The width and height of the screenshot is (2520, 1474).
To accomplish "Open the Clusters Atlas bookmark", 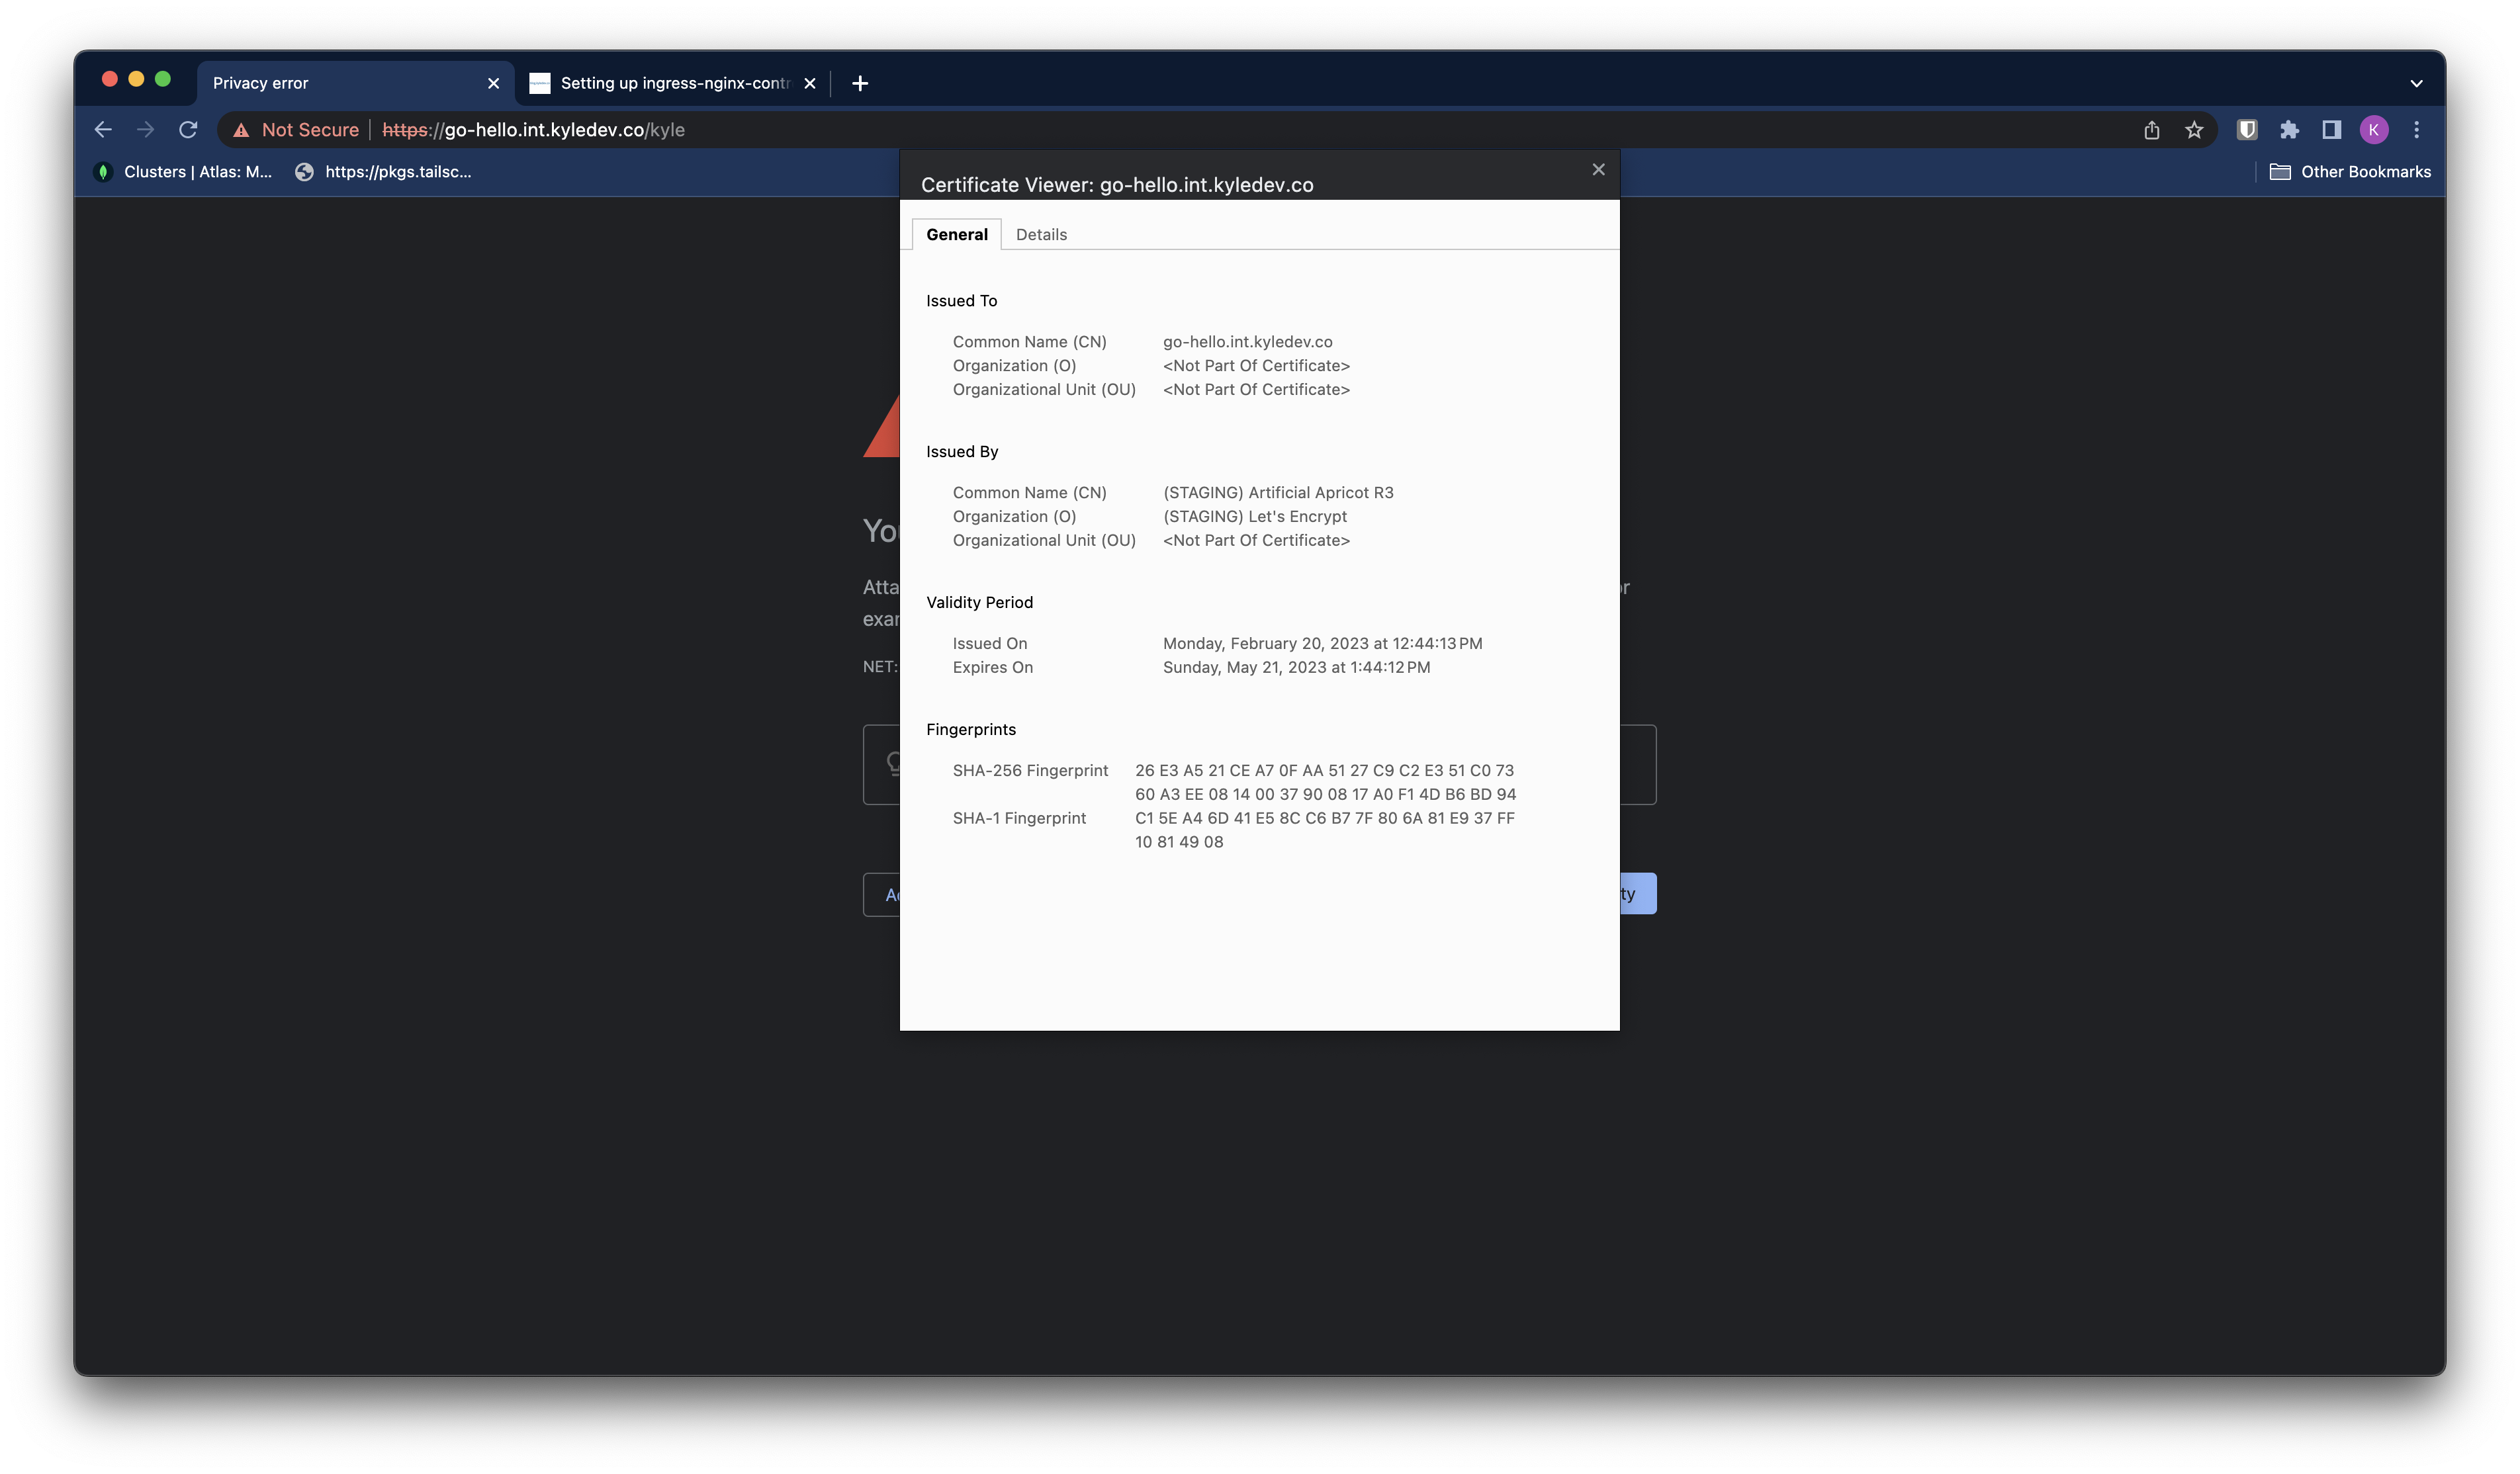I will (x=183, y=172).
